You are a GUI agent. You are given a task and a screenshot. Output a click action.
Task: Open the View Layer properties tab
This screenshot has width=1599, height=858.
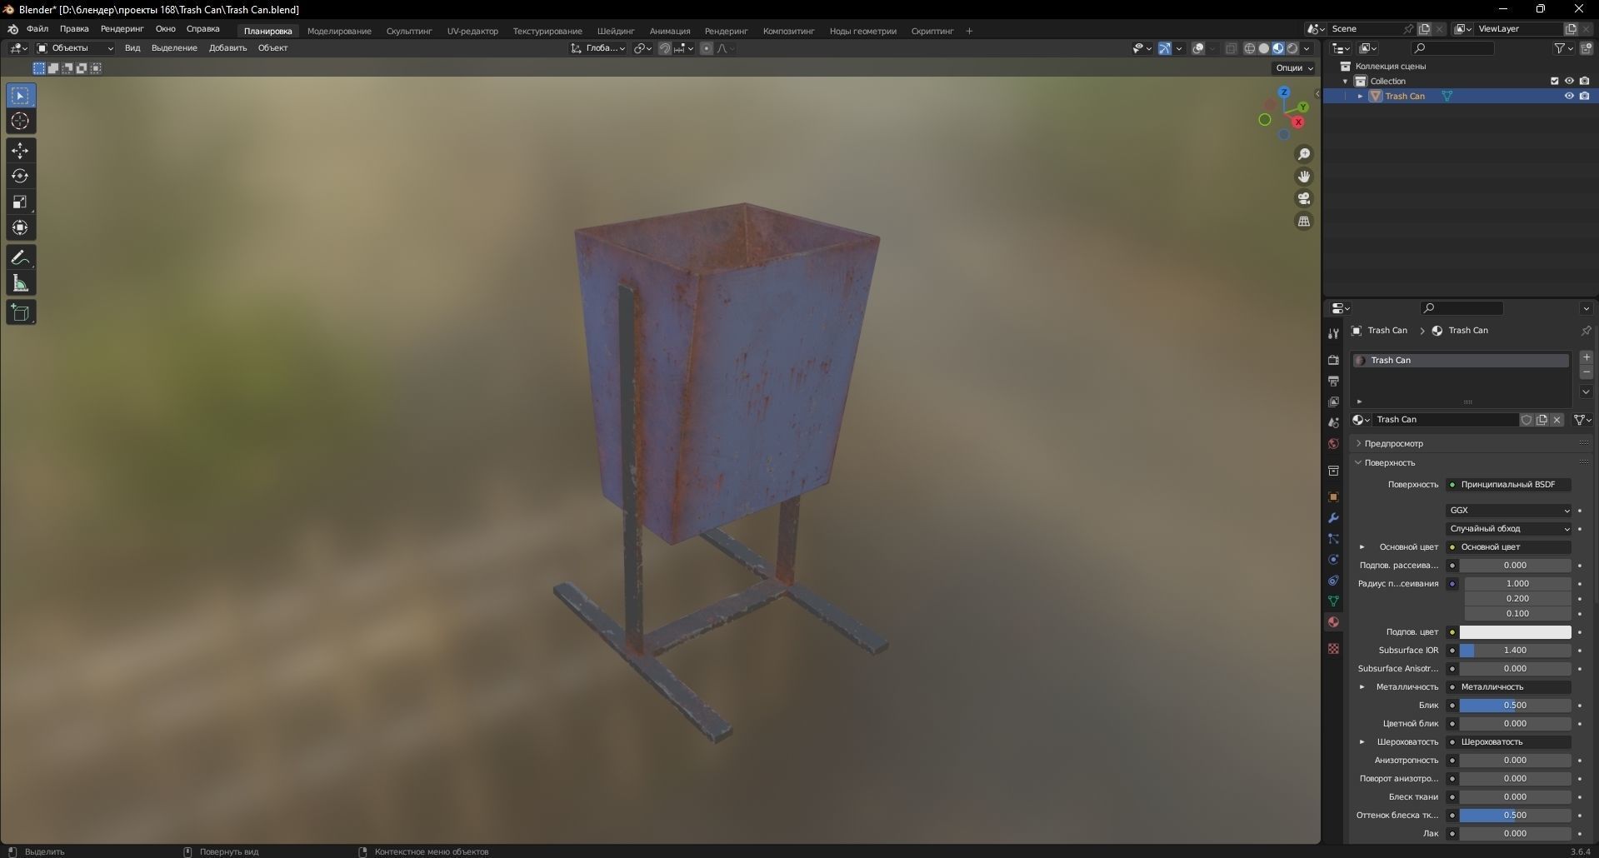click(1333, 402)
